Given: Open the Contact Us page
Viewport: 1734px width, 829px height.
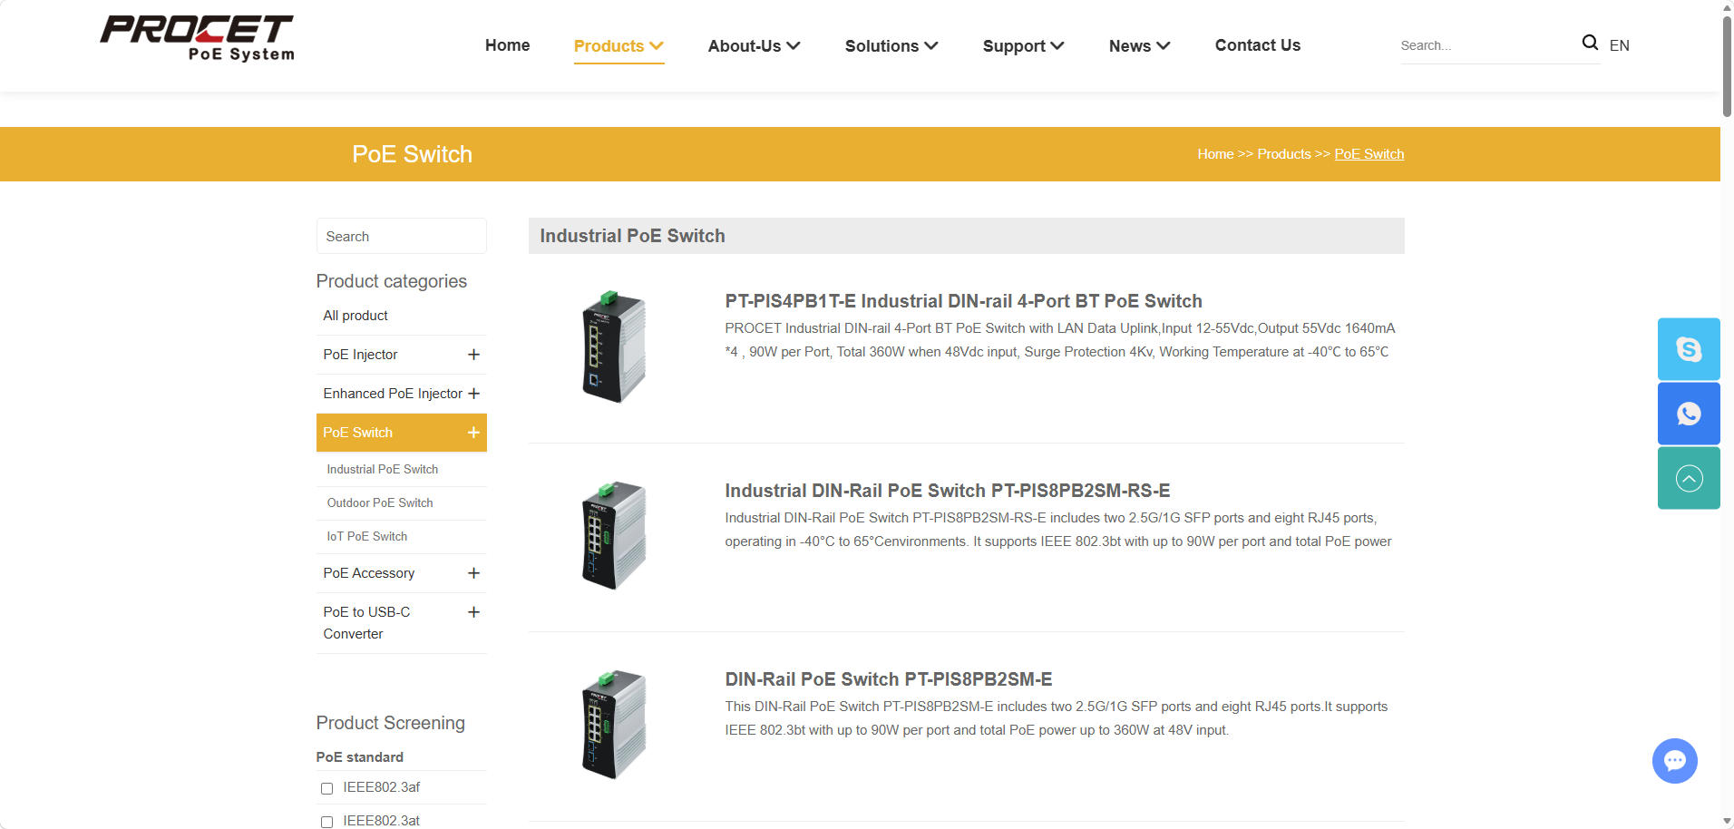Looking at the screenshot, I should click(1258, 45).
